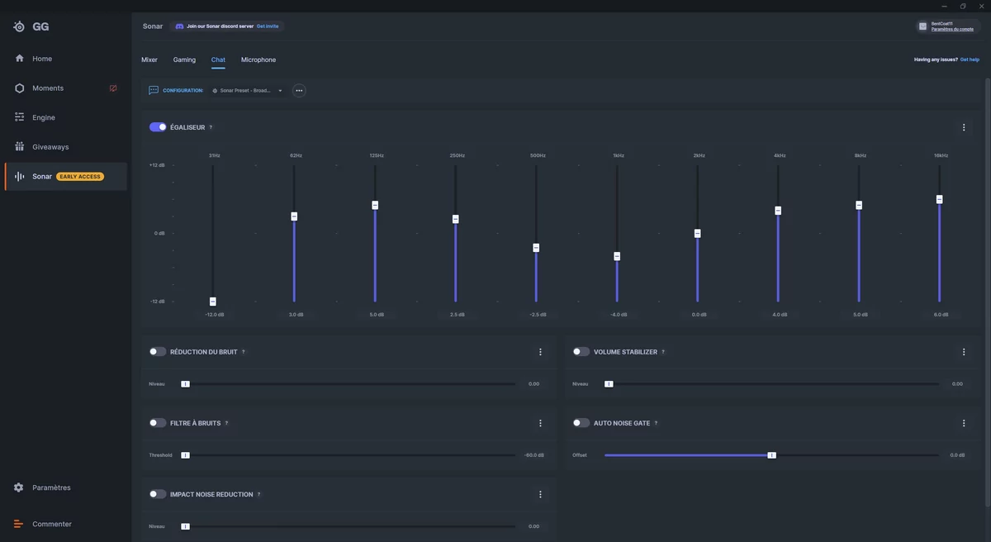Click the 16kHz equalizer slider handle
This screenshot has width=991, height=542.
tap(940, 199)
